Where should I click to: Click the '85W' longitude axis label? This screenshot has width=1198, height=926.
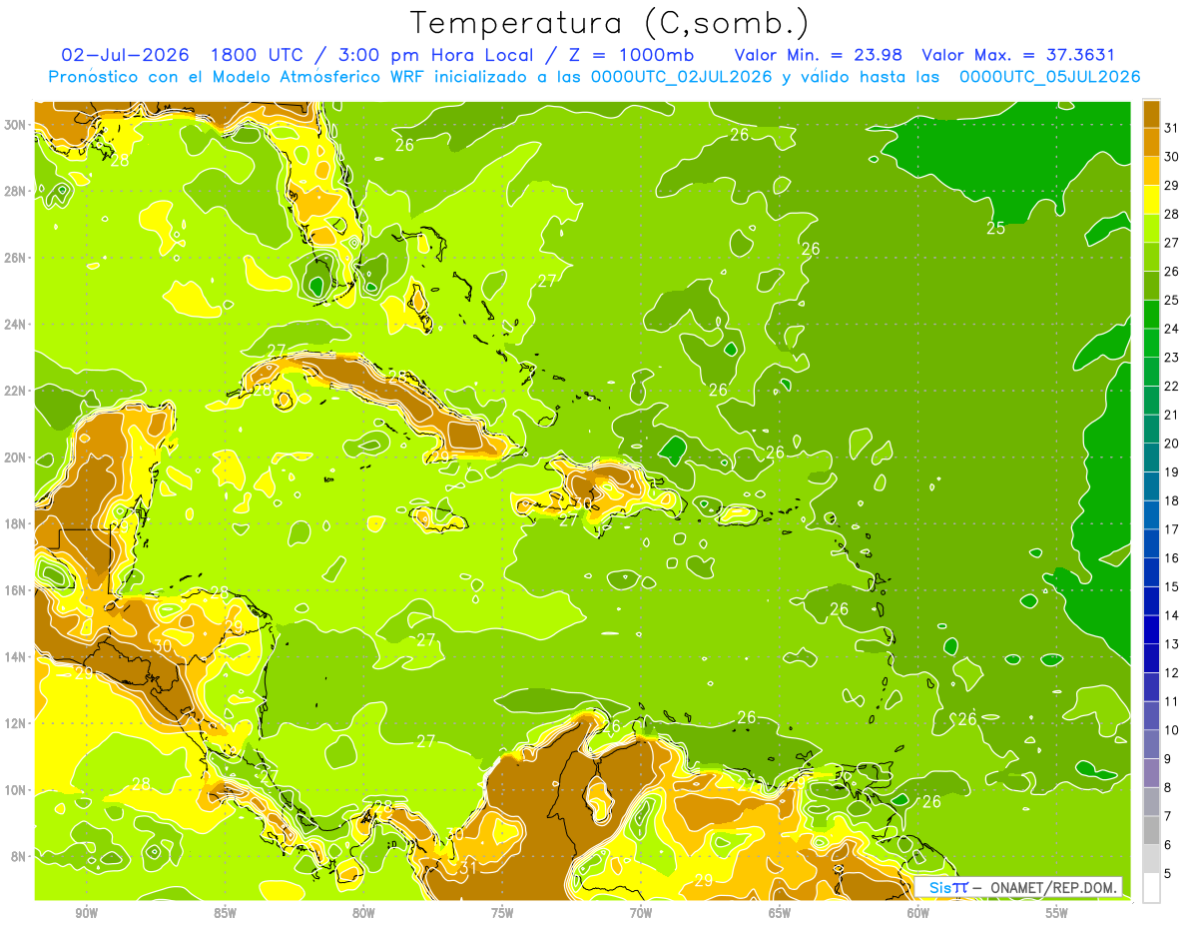[x=225, y=913]
